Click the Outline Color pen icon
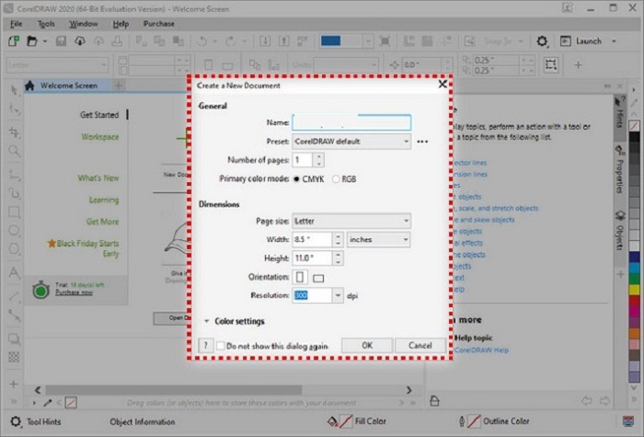The image size is (644, 437). (x=462, y=421)
